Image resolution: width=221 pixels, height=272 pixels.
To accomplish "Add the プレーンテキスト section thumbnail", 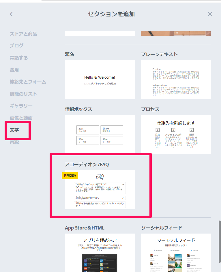I will pyautogui.click(x=176, y=79).
